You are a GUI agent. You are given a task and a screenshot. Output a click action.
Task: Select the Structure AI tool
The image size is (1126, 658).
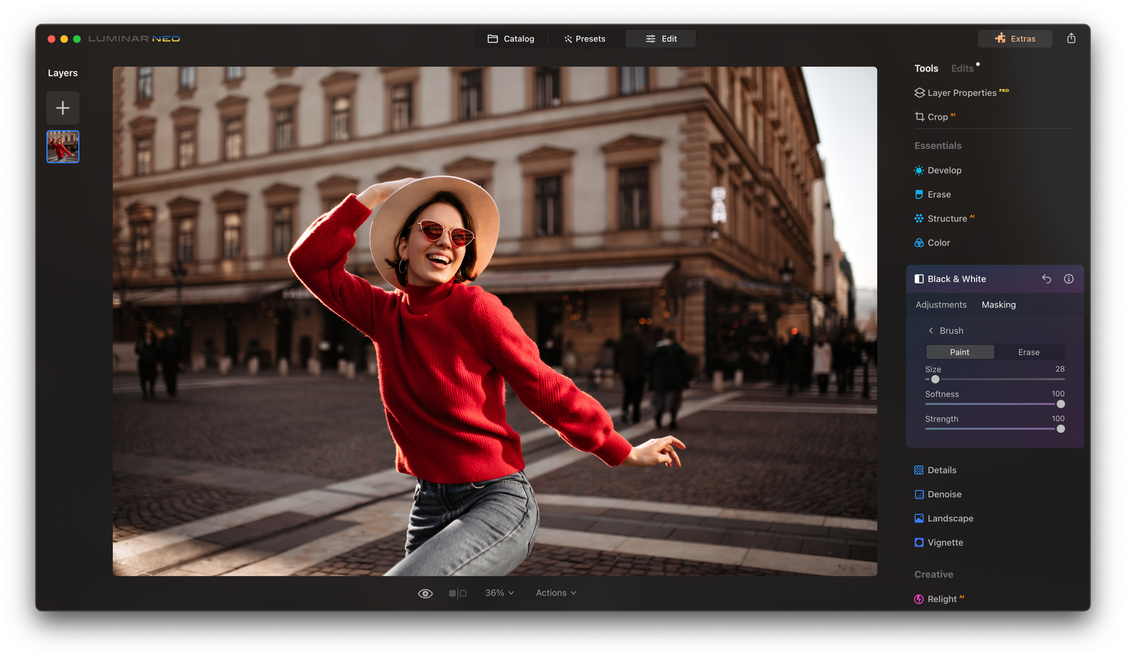click(946, 218)
